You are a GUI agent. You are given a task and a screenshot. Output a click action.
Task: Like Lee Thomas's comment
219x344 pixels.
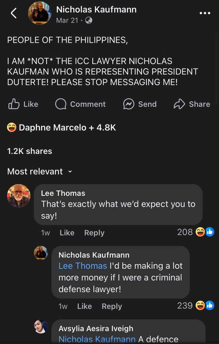tap(67, 233)
